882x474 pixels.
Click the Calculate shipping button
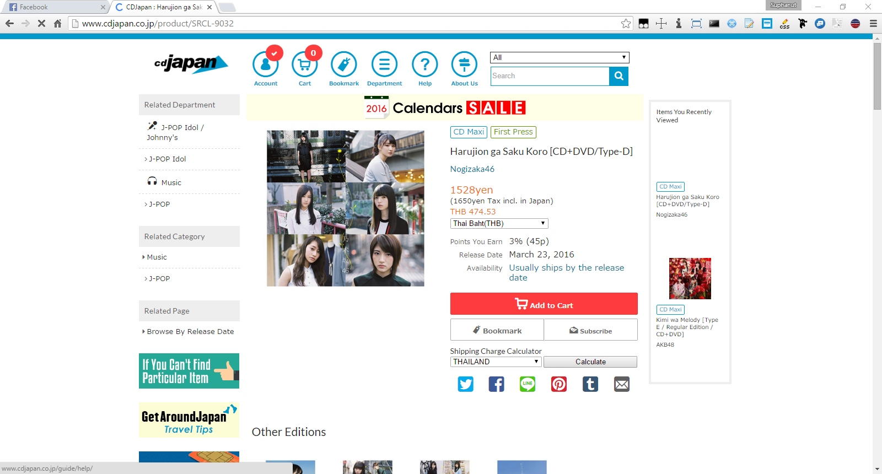click(590, 362)
